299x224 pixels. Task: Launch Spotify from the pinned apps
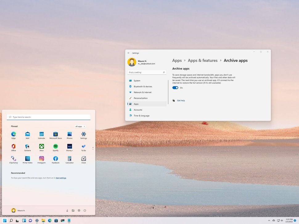click(x=55, y=147)
